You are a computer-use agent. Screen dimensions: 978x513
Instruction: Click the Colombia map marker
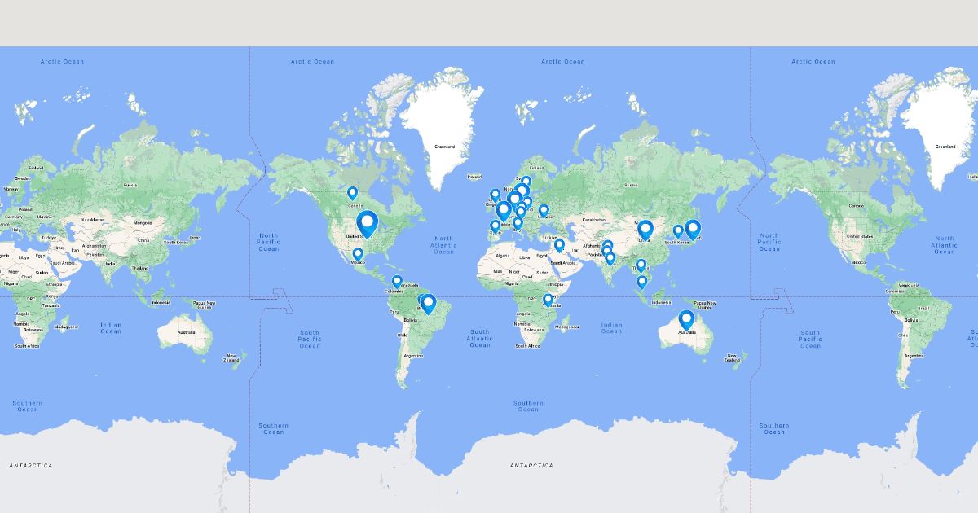coord(397,281)
